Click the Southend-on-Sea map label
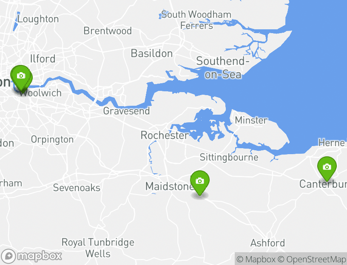The height and width of the screenshot is (265, 347). (x=223, y=68)
